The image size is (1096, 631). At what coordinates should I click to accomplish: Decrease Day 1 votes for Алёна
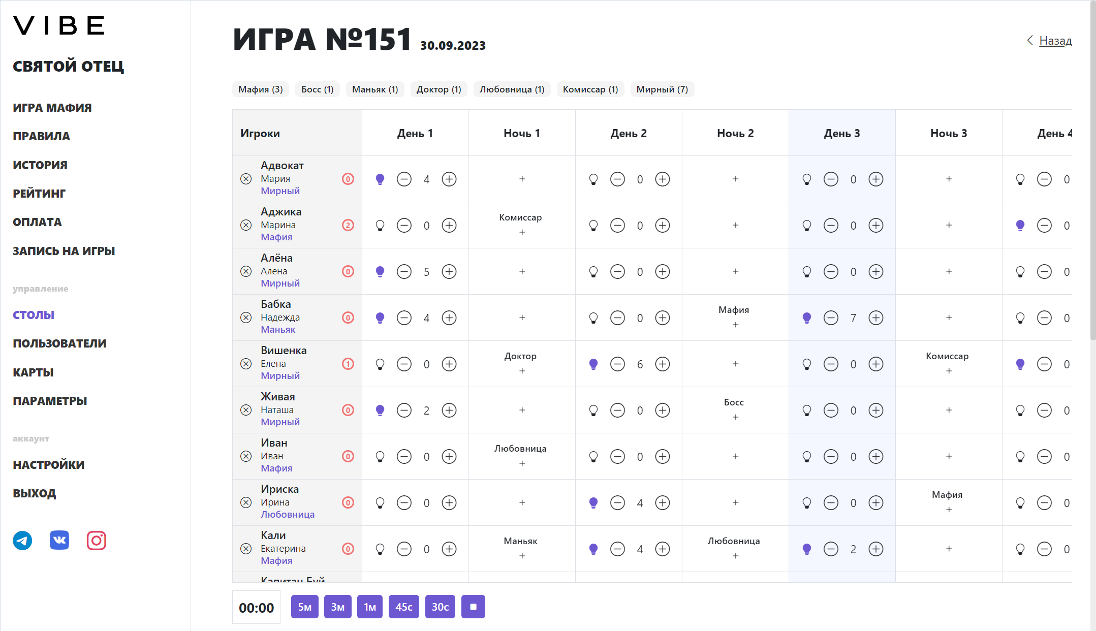(x=404, y=271)
